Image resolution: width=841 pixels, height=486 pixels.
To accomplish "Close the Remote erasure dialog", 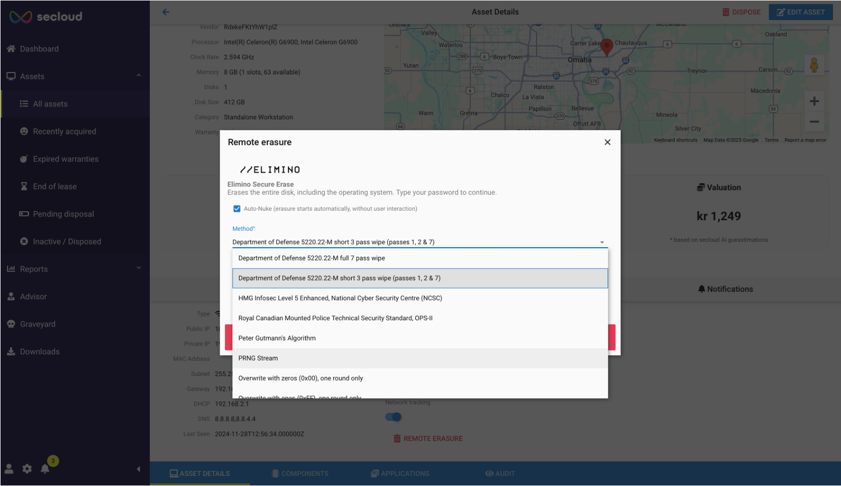I will [607, 142].
